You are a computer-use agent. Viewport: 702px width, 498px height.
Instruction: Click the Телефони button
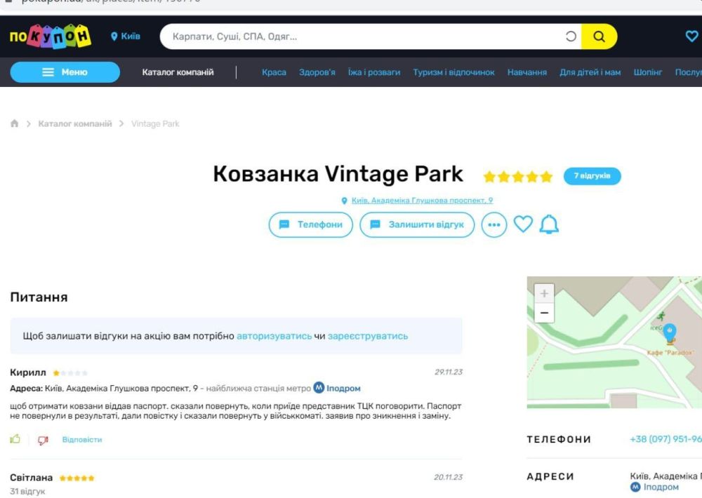click(x=311, y=224)
